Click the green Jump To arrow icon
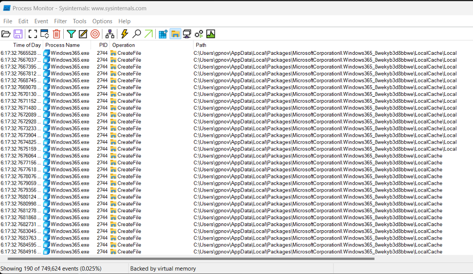Image resolution: width=473 pixels, height=274 pixels. coord(148,34)
